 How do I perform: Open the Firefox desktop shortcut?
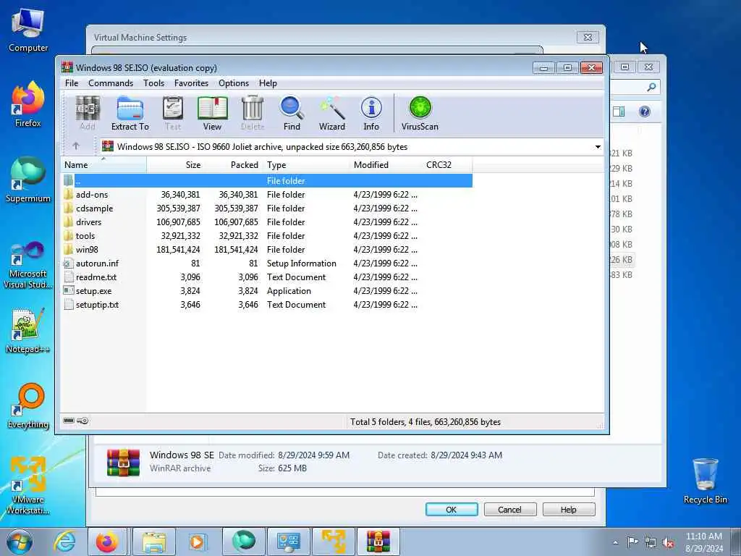click(x=28, y=105)
